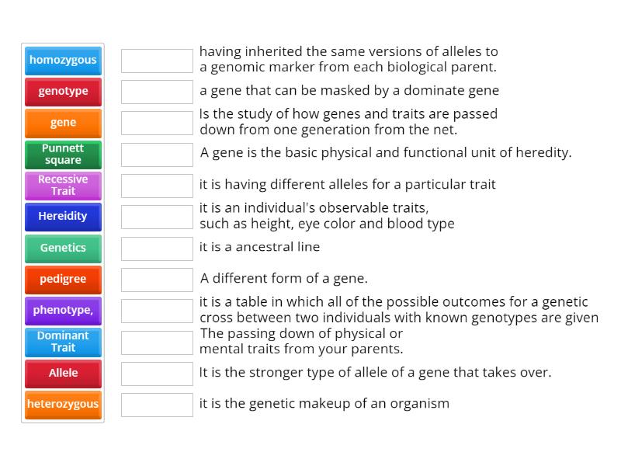Viewport: 621px width, 466px height.
Task: Select the pedigree word tile
Action: [x=62, y=280]
